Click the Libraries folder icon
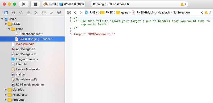This screenshot has width=213, height=103. [x=10, y=90]
